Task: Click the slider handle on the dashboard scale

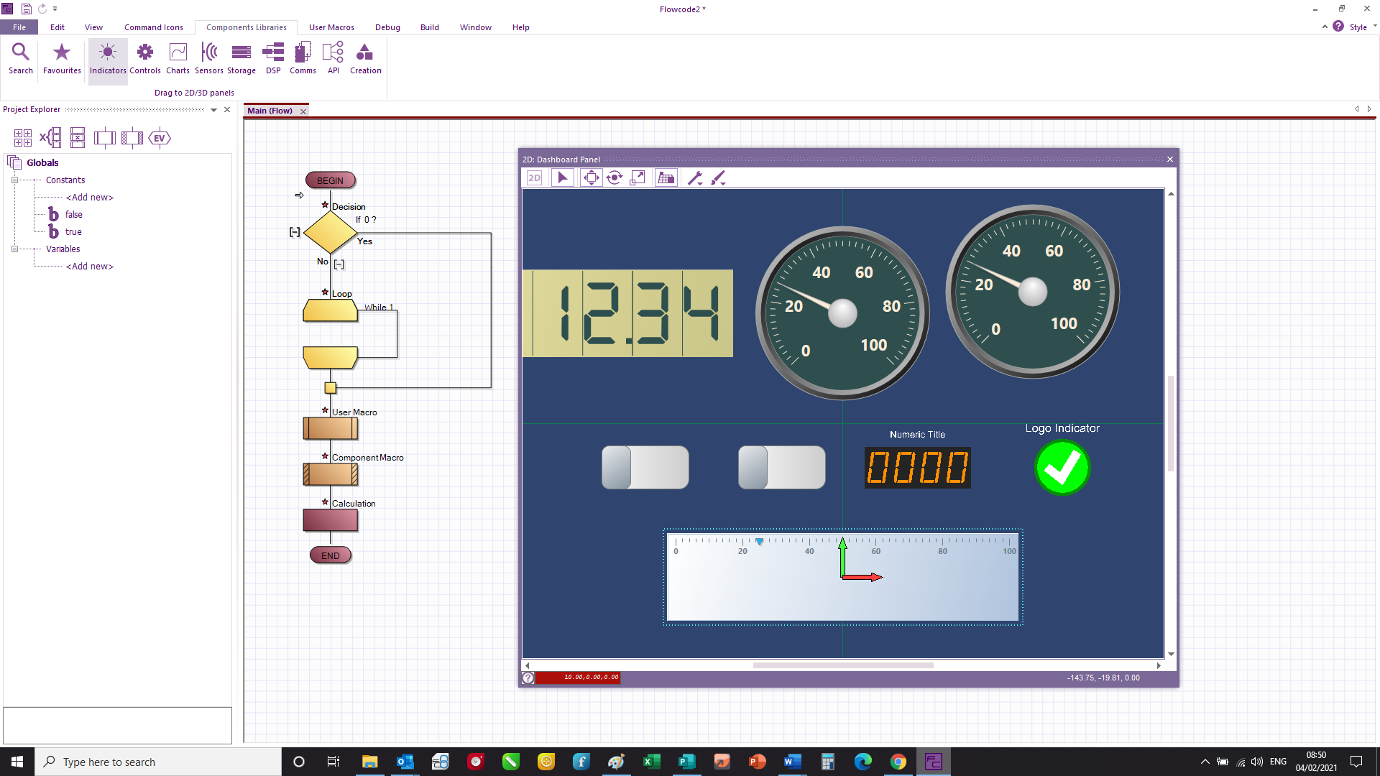Action: 759,542
